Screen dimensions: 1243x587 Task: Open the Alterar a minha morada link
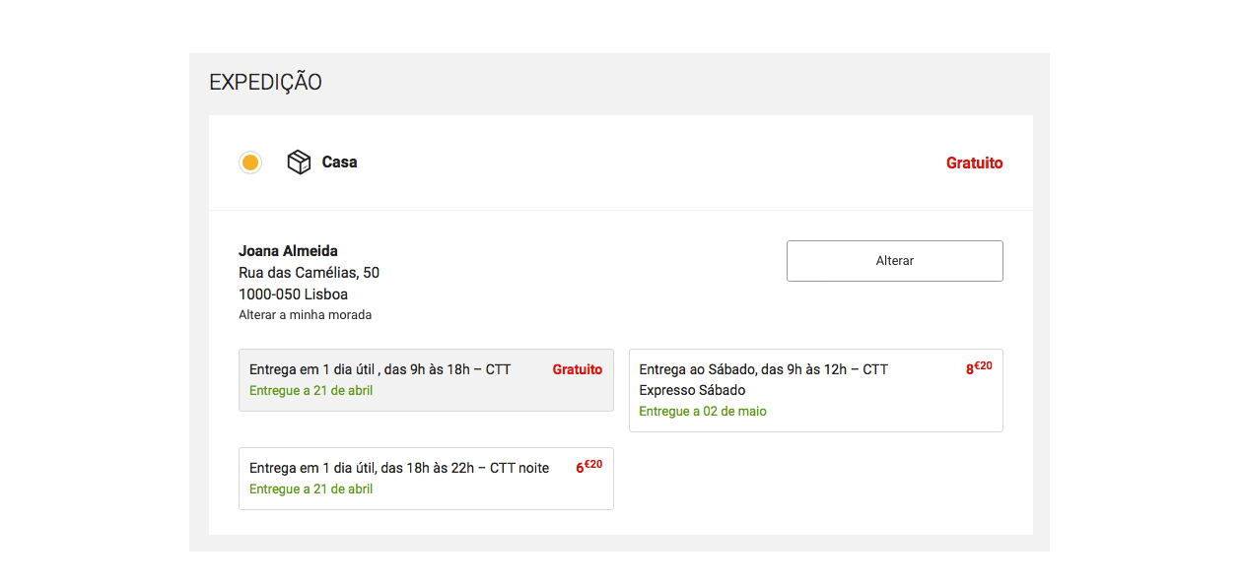click(305, 315)
